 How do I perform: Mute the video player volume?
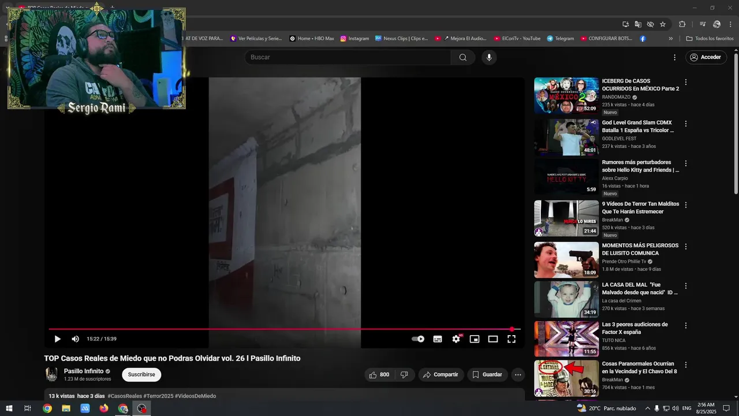click(75, 339)
